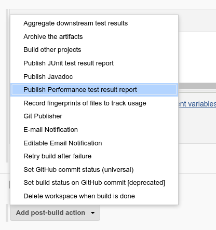Click the white text area right of menu
The height and width of the screenshot is (230, 216).
click(x=197, y=58)
